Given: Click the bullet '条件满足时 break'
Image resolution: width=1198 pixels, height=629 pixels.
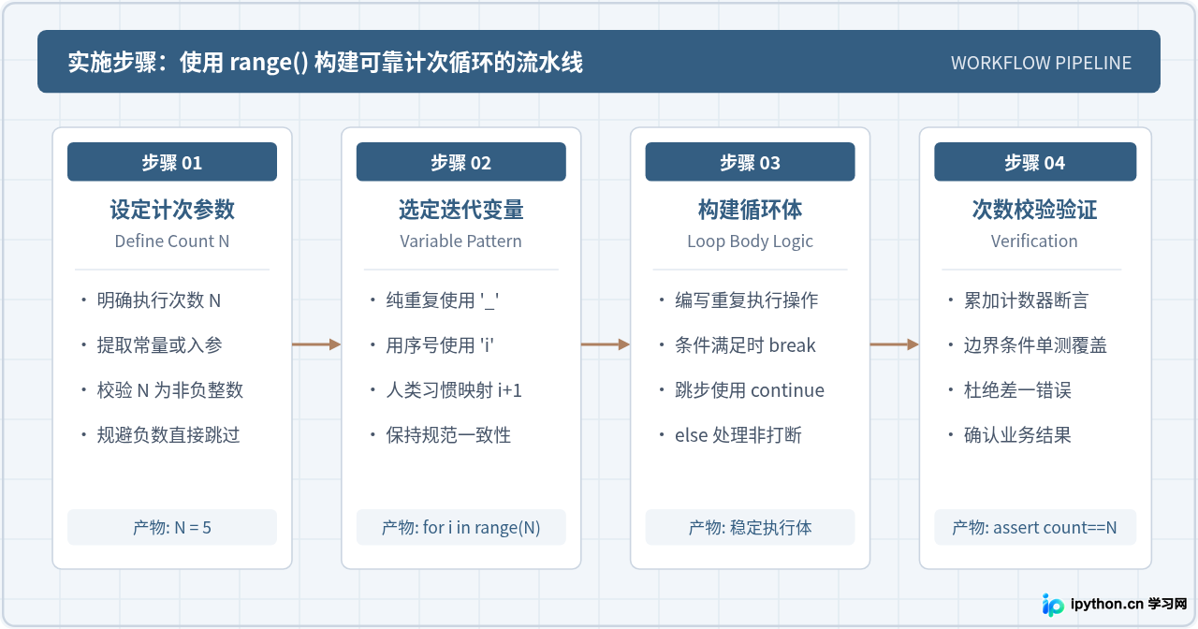Looking at the screenshot, I should [745, 345].
